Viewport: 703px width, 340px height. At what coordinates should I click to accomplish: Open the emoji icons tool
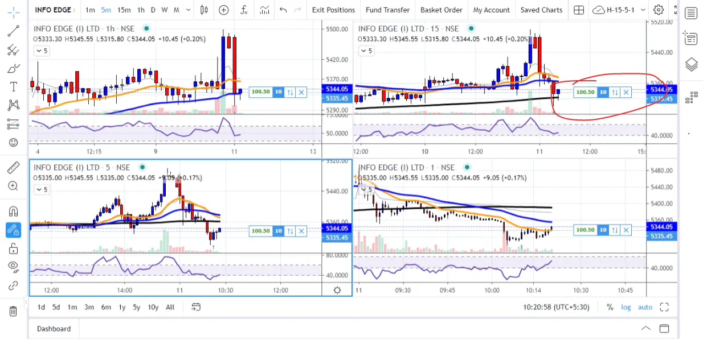click(13, 142)
